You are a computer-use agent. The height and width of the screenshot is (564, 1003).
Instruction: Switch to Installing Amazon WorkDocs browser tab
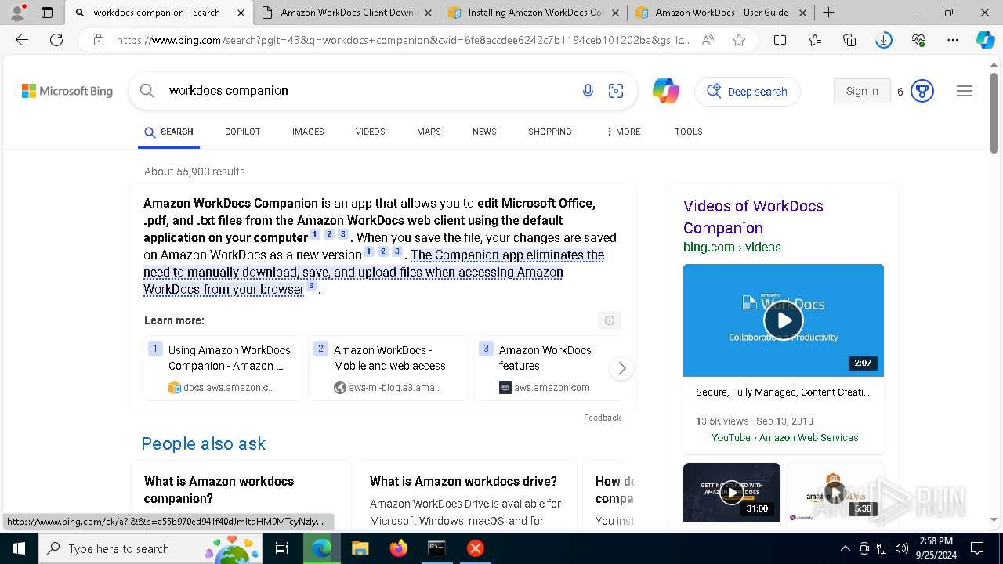pos(533,13)
